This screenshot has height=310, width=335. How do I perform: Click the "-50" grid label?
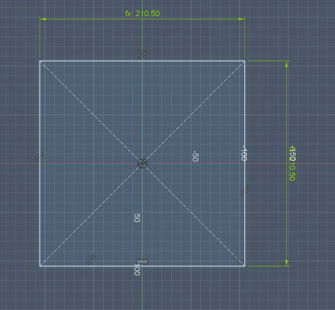pyautogui.click(x=195, y=156)
